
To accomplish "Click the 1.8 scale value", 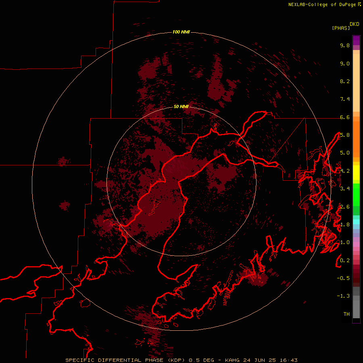I will (345, 225).
